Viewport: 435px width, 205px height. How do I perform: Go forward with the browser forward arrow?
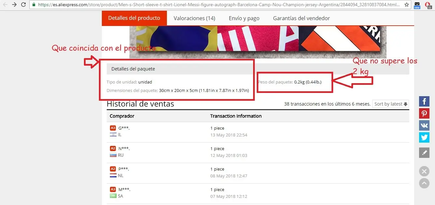(x=14, y=5)
